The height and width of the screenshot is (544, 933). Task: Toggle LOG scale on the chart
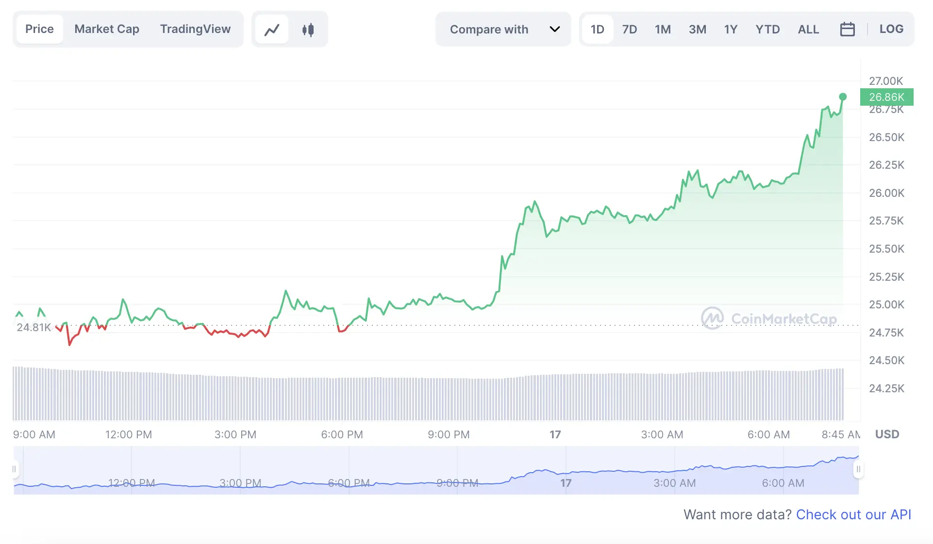(x=891, y=29)
